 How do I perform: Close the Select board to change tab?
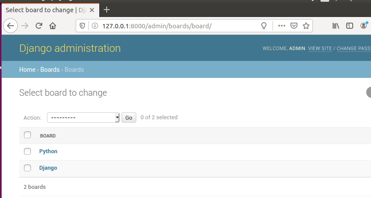[92, 10]
